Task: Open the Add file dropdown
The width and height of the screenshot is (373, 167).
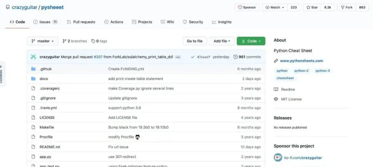Action: tap(222, 41)
